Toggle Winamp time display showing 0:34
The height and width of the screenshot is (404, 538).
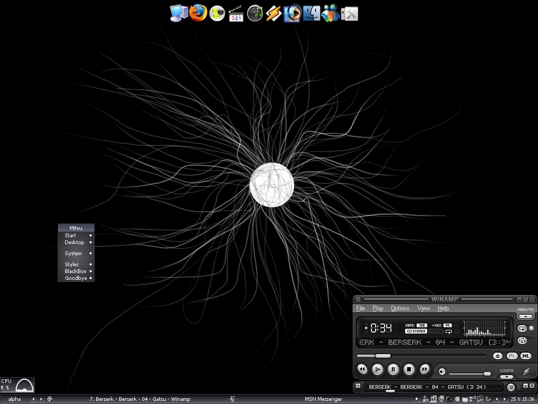click(x=381, y=328)
